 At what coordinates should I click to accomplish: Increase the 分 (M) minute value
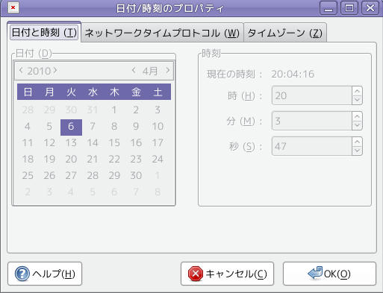[x=357, y=116]
